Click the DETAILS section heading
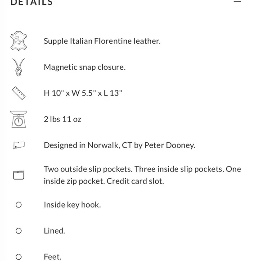Screen dimensions: 261x261 [31, 2]
